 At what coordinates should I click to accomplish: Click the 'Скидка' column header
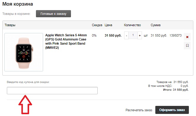click(97, 25)
